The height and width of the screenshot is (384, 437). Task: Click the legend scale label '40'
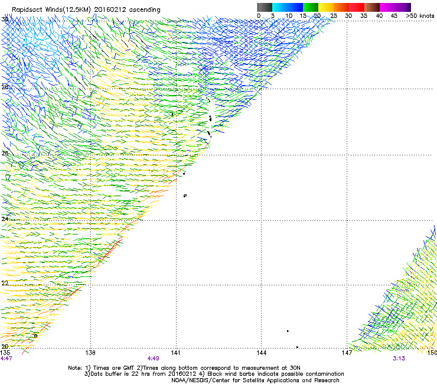[x=379, y=15]
